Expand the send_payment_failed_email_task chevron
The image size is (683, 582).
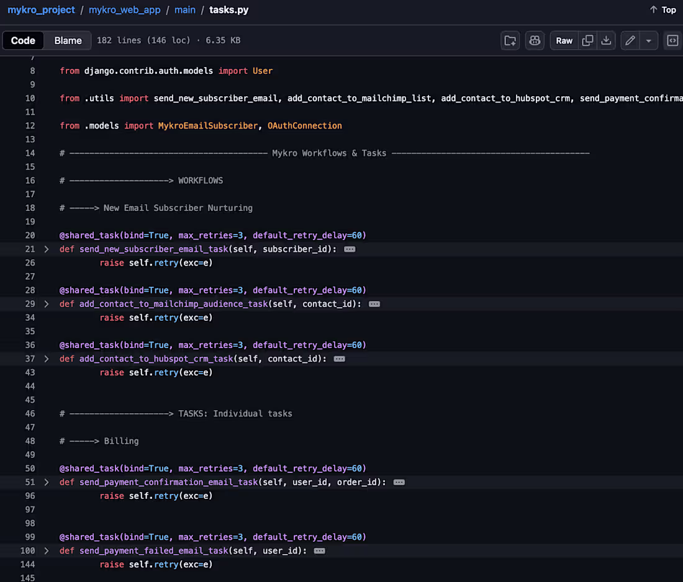coord(46,550)
